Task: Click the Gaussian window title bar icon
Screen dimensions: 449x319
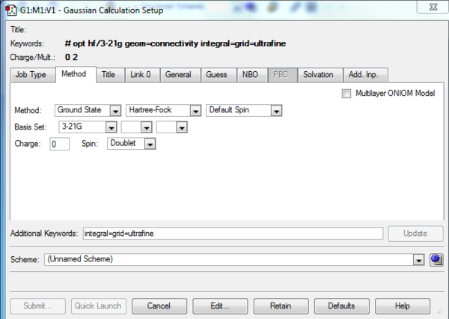Action: tap(11, 10)
